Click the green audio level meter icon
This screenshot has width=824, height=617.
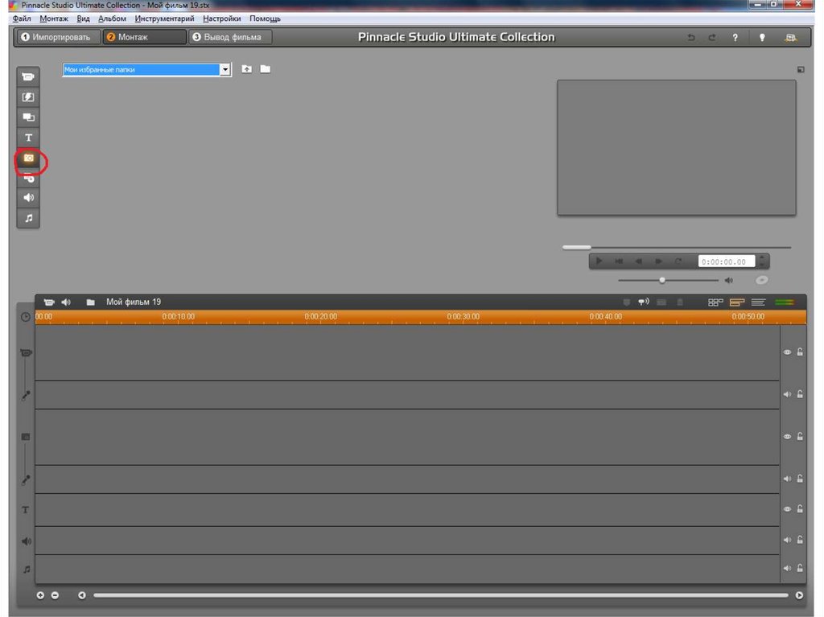785,302
